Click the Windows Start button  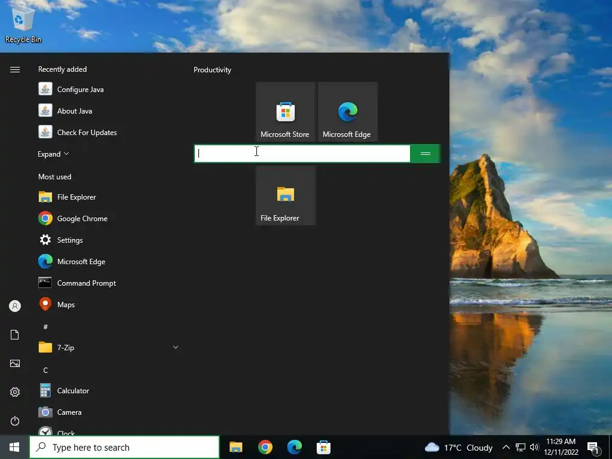coord(14,447)
